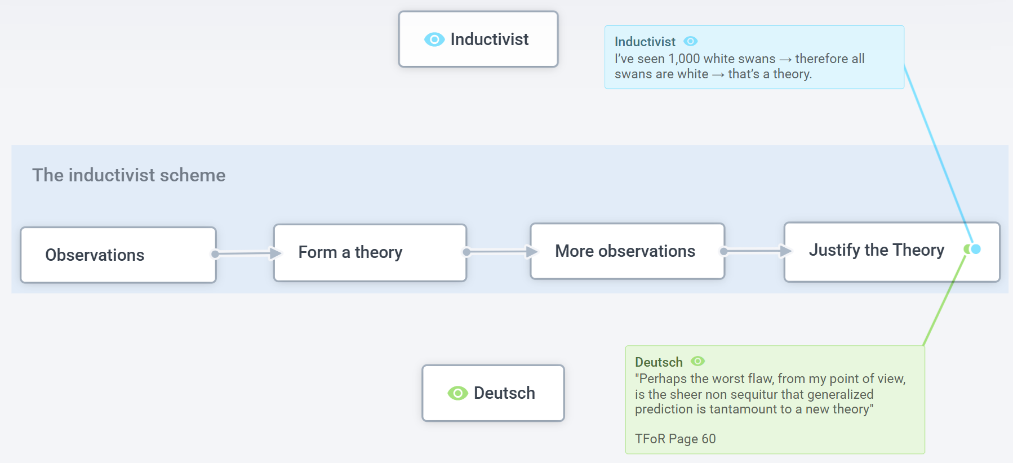This screenshot has width=1013, height=463.
Task: Select the Justify the Theory node label
Action: [876, 250]
